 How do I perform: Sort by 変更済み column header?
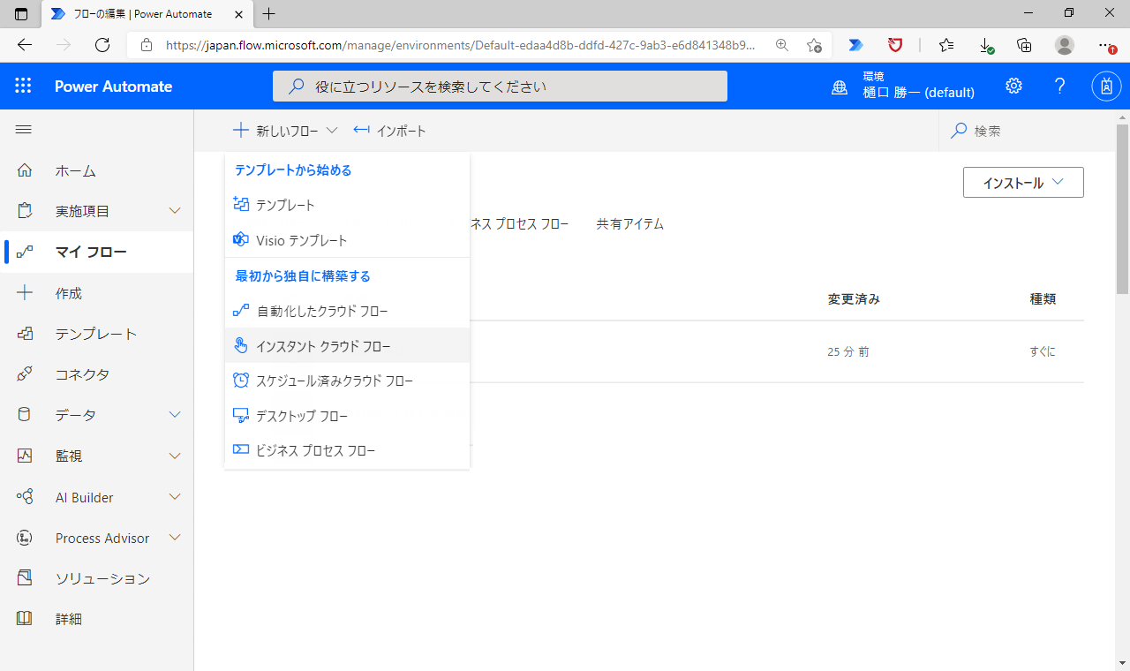point(854,299)
